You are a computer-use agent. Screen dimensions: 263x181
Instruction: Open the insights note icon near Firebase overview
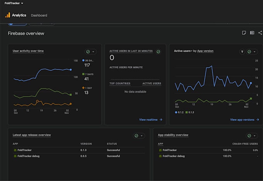click(x=244, y=33)
